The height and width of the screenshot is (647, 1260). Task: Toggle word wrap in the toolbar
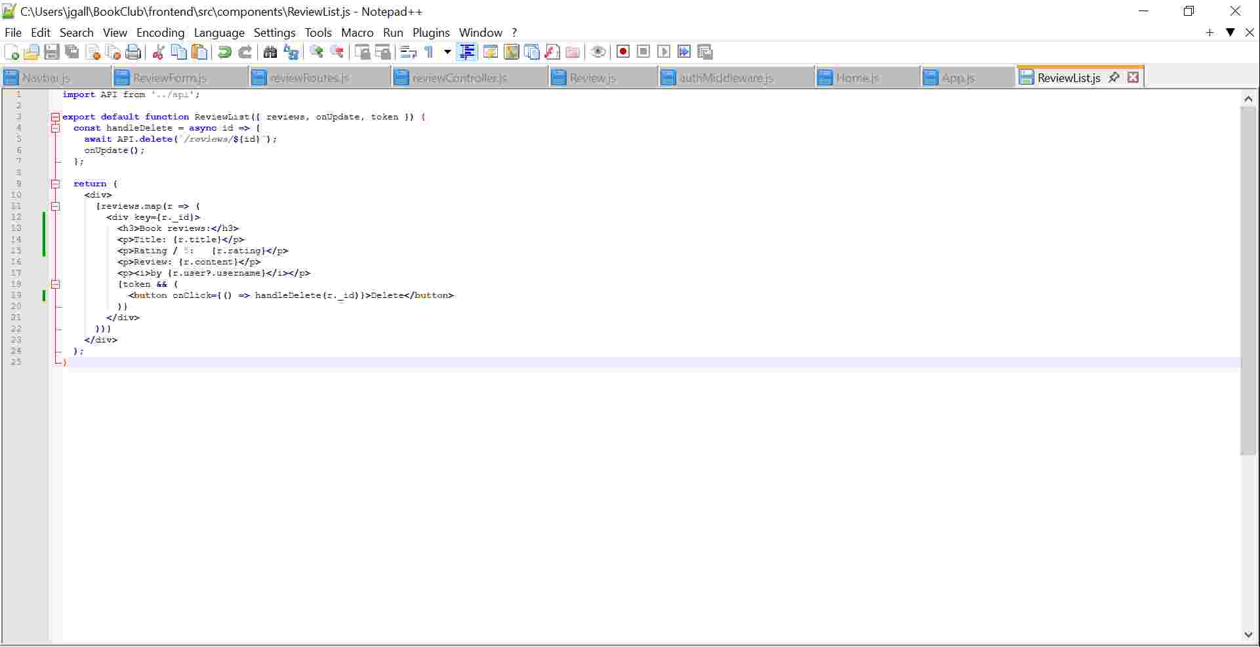point(407,52)
